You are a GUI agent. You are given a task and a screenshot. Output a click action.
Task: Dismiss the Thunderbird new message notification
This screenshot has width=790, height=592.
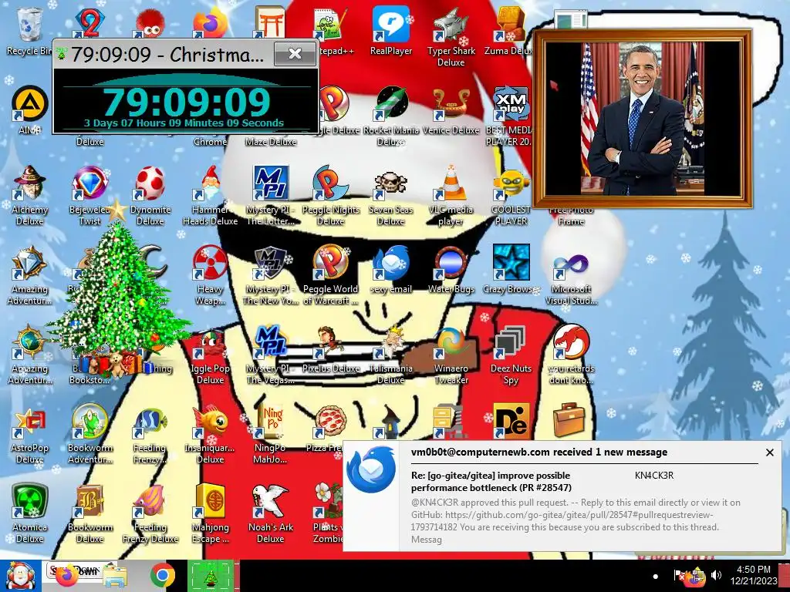pos(769,452)
